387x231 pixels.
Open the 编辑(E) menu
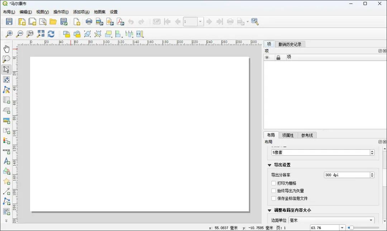[x=26, y=12]
